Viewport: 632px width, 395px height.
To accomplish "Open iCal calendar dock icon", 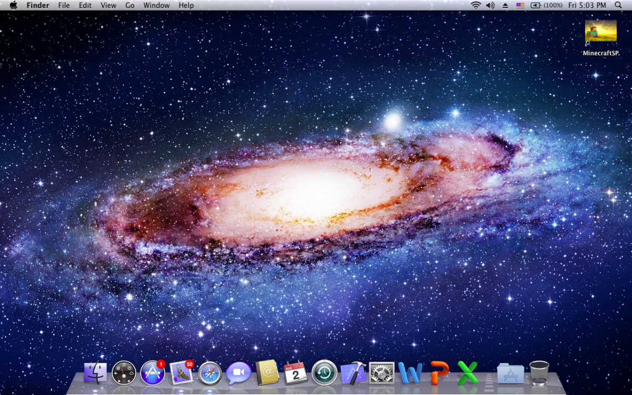I will (295, 373).
